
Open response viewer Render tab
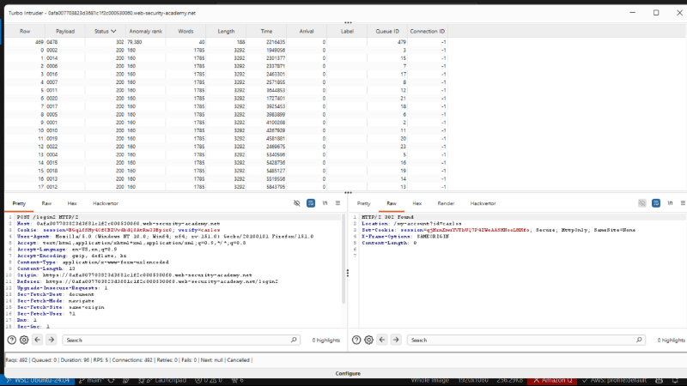click(x=446, y=203)
